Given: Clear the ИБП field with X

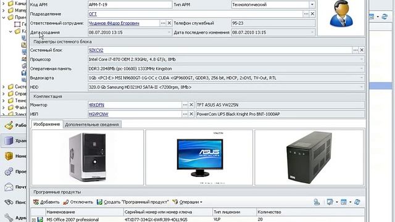Looking at the screenshot, I should coord(191,114).
